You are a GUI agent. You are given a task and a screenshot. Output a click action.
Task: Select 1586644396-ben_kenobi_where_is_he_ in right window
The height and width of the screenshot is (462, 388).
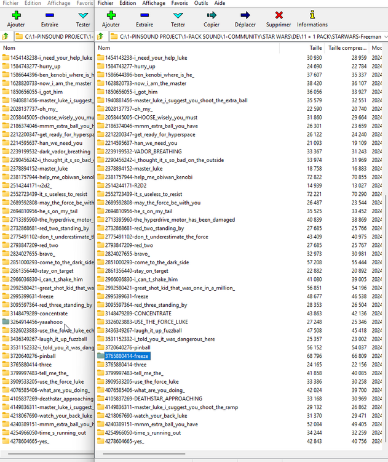click(x=149, y=75)
